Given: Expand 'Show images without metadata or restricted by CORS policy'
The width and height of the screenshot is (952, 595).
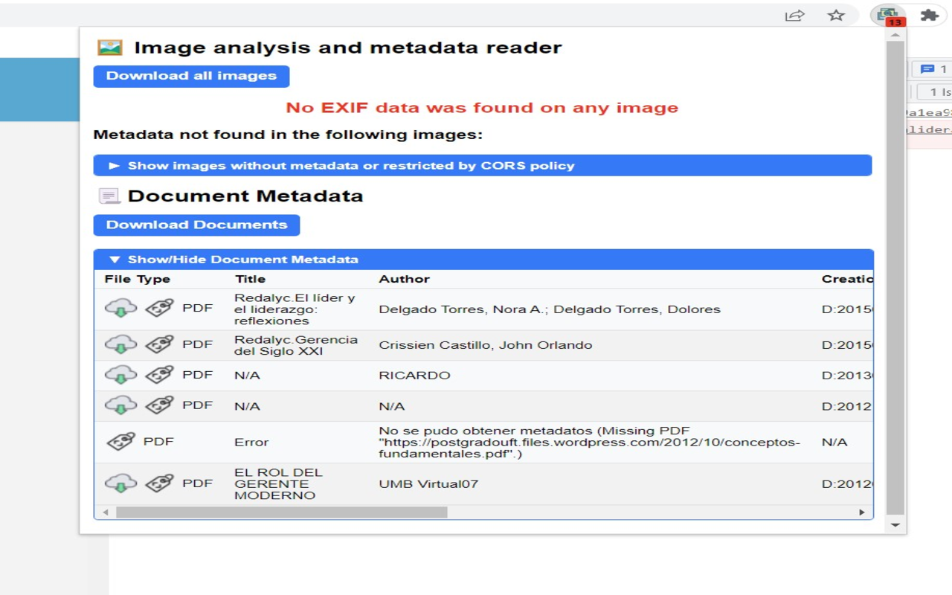Looking at the screenshot, I should point(482,165).
